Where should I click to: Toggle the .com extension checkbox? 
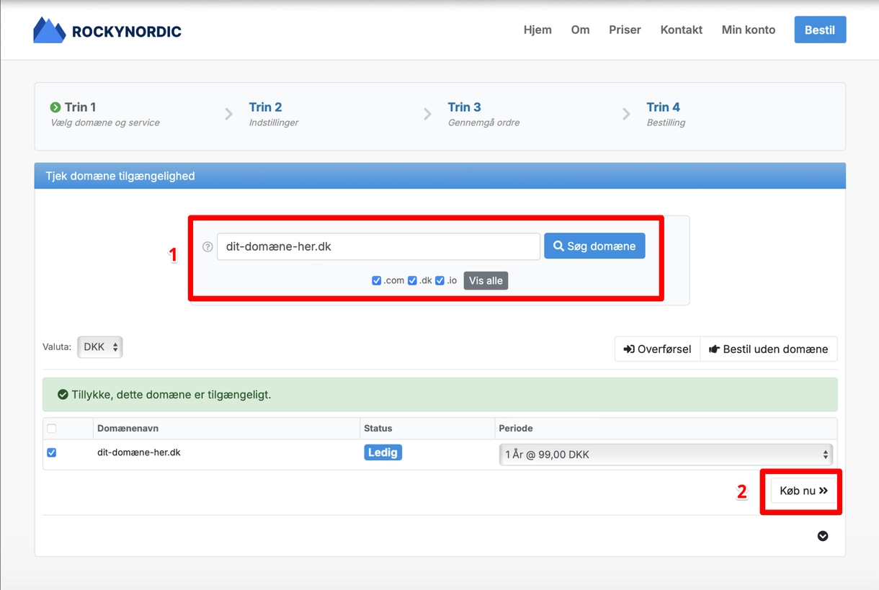[x=376, y=281]
